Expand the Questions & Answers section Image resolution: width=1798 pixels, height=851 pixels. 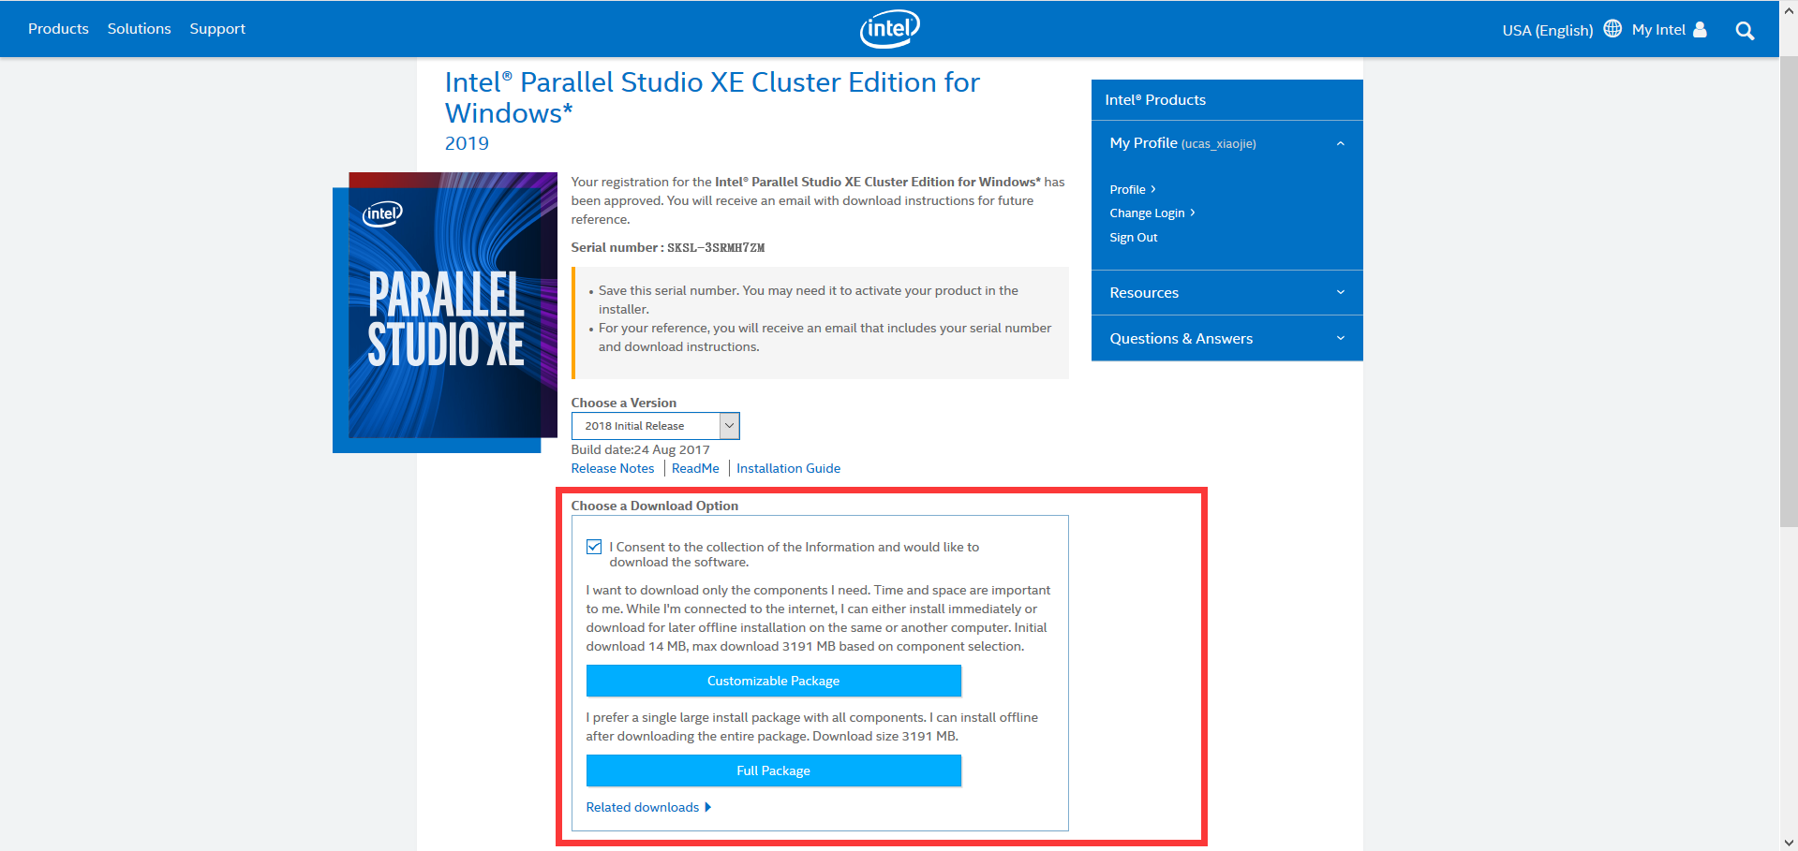pos(1340,338)
